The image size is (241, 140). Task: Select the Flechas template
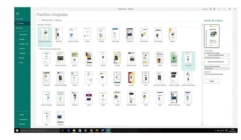(101, 35)
